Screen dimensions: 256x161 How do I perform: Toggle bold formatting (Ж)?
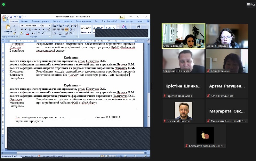click(x=22, y=30)
